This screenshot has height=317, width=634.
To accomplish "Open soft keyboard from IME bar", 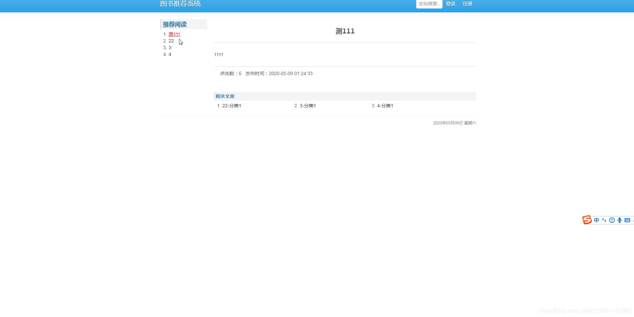I will click(x=627, y=220).
